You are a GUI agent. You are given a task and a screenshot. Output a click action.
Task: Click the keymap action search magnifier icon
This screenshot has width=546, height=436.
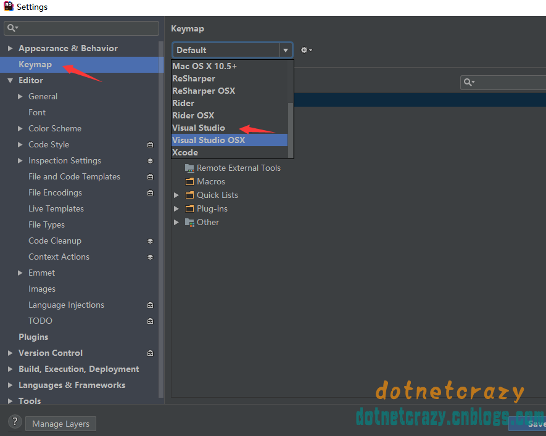[x=469, y=83]
